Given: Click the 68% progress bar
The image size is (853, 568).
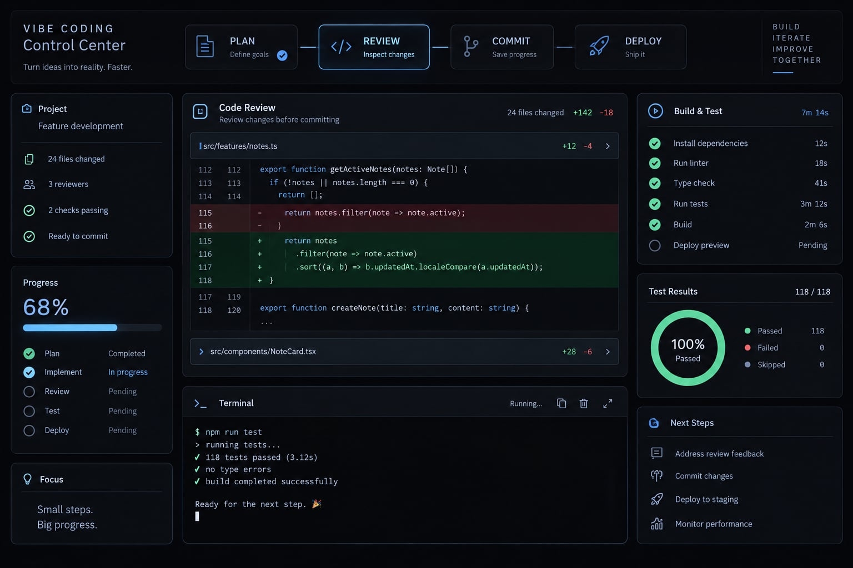Looking at the screenshot, I should (x=92, y=328).
